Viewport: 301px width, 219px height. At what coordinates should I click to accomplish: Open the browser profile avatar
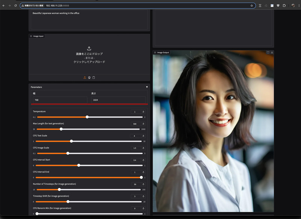click(x=293, y=6)
